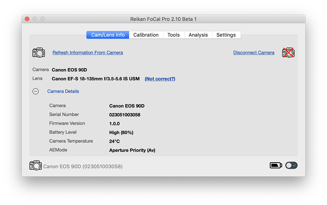Image resolution: width=327 pixels, height=205 pixels.
Task: Click the Firmware Version label
Action: click(x=67, y=123)
